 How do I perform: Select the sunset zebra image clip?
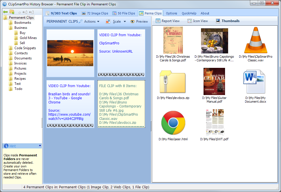coord(70,53)
